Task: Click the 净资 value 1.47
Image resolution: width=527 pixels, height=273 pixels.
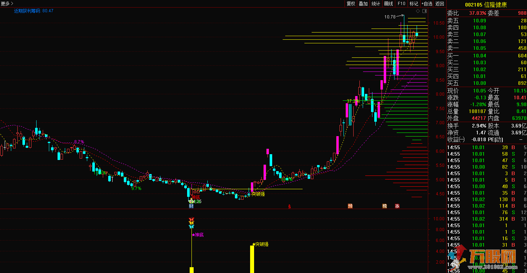Action: pos(481,133)
